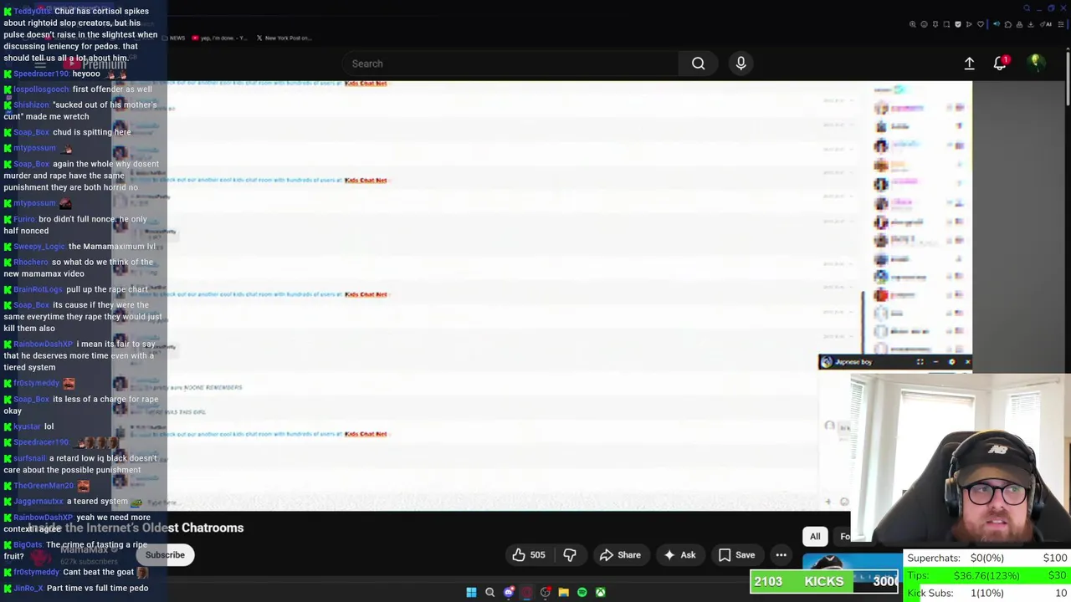Click the Share button
Viewport: 1071px width, 602px height.
[620, 555]
